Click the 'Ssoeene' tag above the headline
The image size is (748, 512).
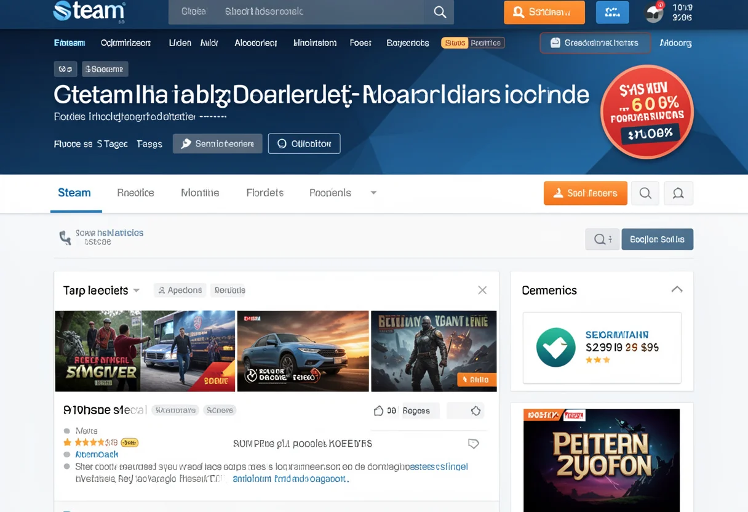click(105, 69)
